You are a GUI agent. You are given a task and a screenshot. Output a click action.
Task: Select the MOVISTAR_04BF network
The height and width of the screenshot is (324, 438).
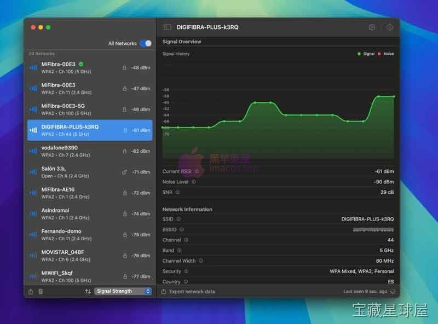pos(90,256)
